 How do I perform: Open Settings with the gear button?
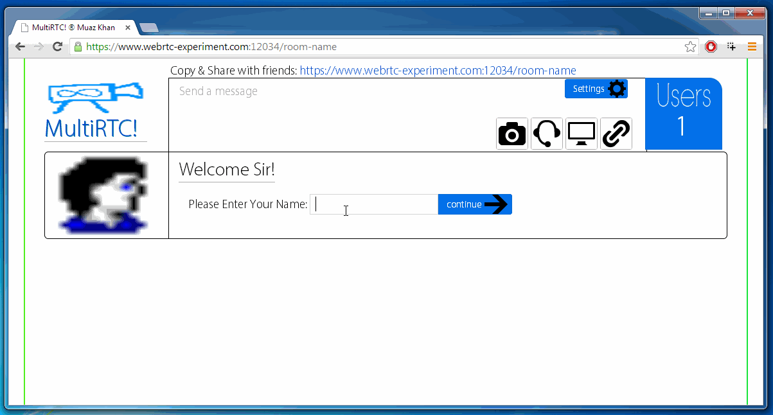pos(596,89)
